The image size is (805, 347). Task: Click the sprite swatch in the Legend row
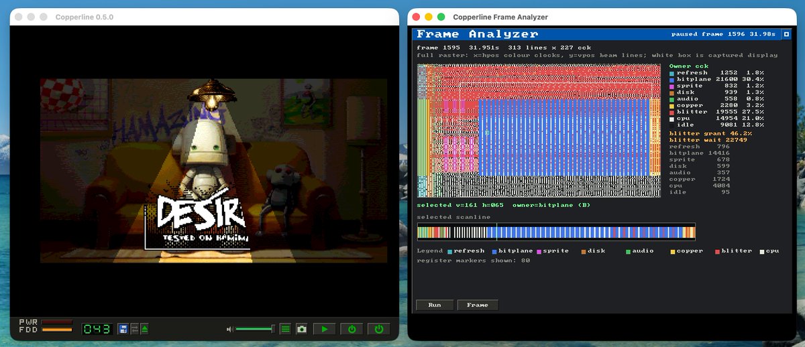(539, 251)
